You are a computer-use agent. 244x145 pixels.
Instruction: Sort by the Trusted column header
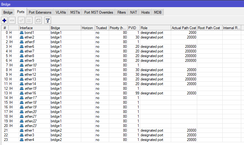(x=102, y=28)
